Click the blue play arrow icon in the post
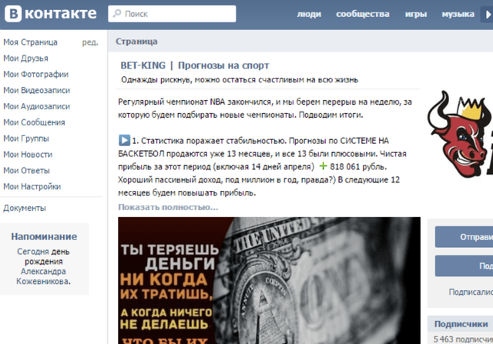This screenshot has height=344, width=493. [x=124, y=140]
